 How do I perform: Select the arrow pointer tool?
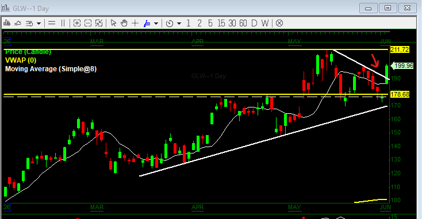(x=113, y=24)
